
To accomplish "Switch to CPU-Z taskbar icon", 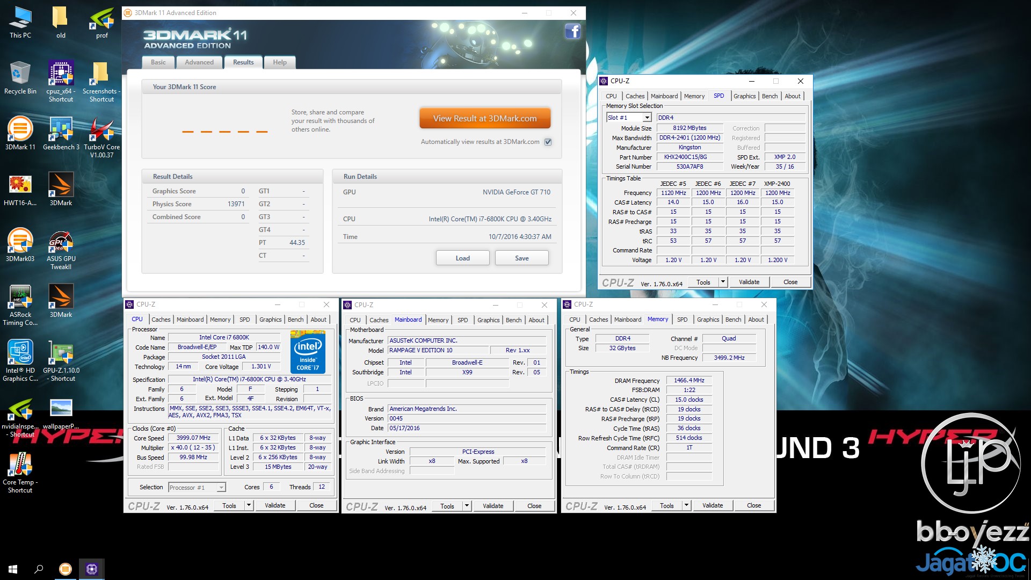I will [x=92, y=569].
